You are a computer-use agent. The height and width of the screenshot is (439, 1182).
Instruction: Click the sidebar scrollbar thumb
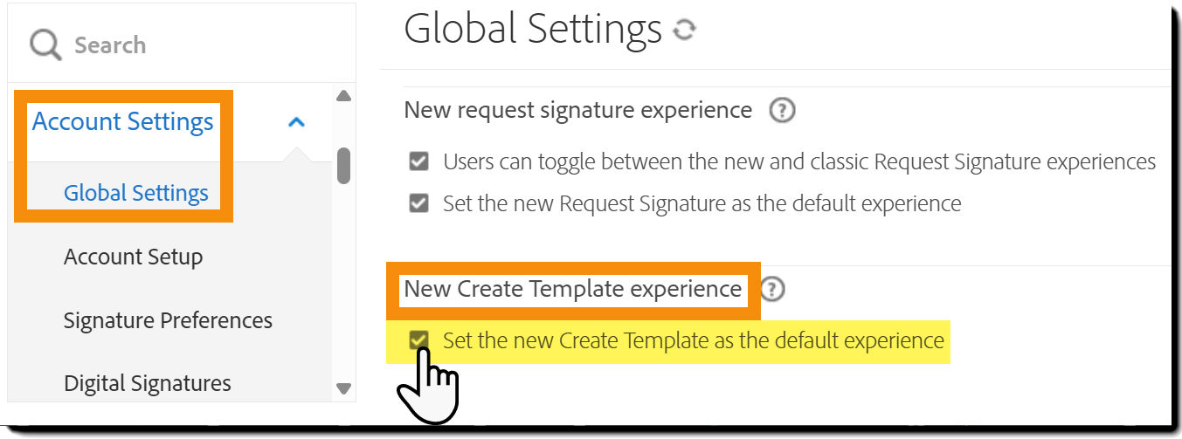[x=343, y=166]
